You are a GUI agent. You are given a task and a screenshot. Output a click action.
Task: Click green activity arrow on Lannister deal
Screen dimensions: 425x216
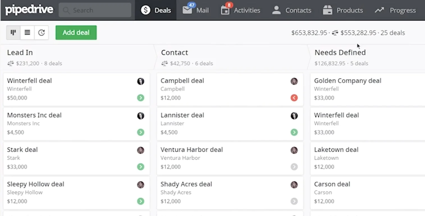(294, 132)
